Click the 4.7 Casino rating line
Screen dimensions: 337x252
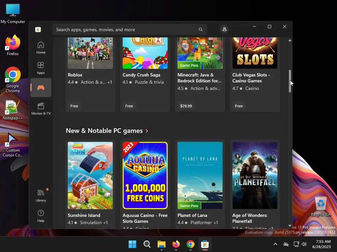click(x=246, y=88)
